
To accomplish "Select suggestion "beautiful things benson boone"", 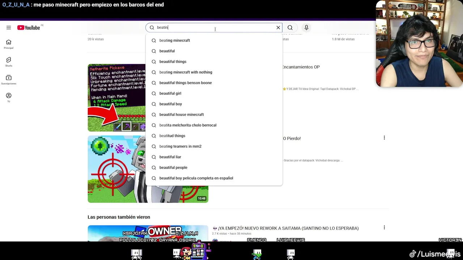I will tap(214, 83).
